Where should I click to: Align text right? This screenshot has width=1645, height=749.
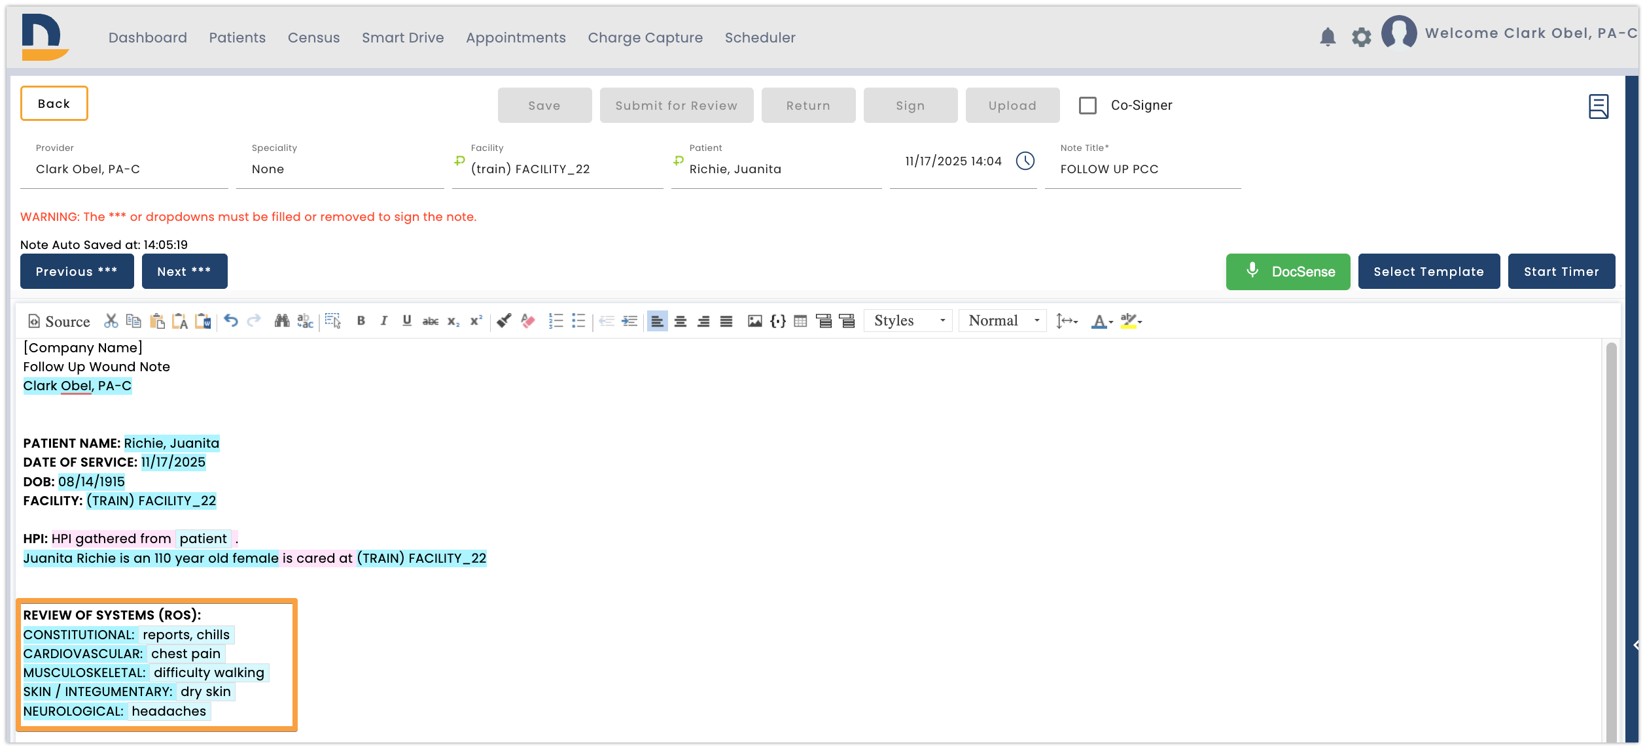click(703, 321)
